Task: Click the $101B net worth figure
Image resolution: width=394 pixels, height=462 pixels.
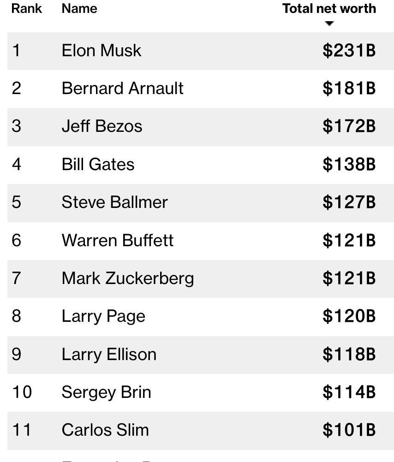Action: click(349, 430)
